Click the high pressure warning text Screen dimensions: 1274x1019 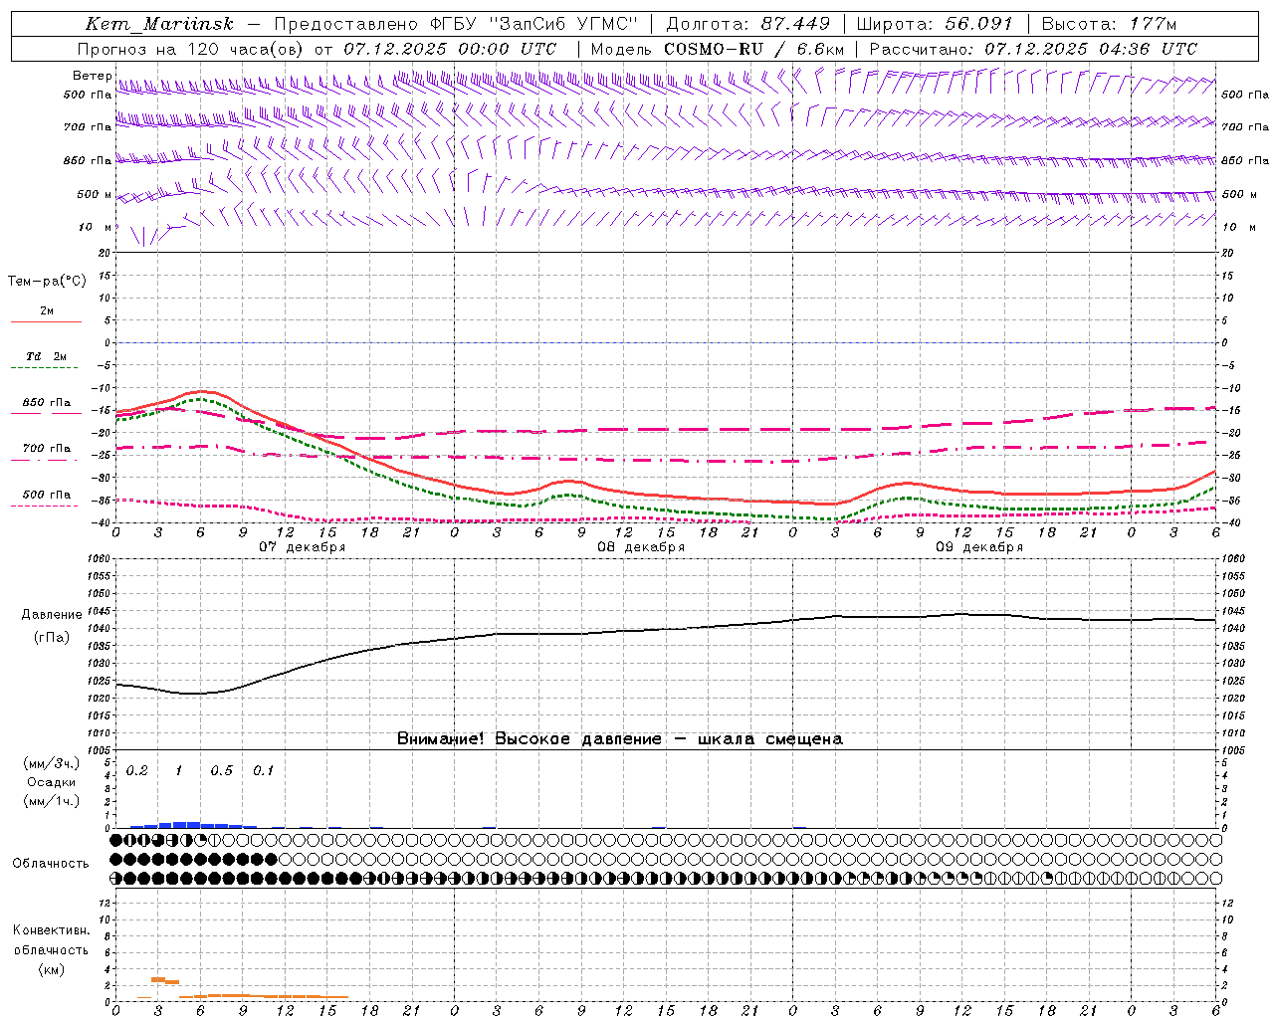click(619, 739)
